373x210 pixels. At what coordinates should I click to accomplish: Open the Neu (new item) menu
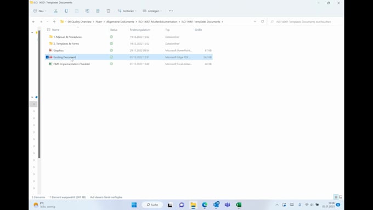(x=39, y=11)
